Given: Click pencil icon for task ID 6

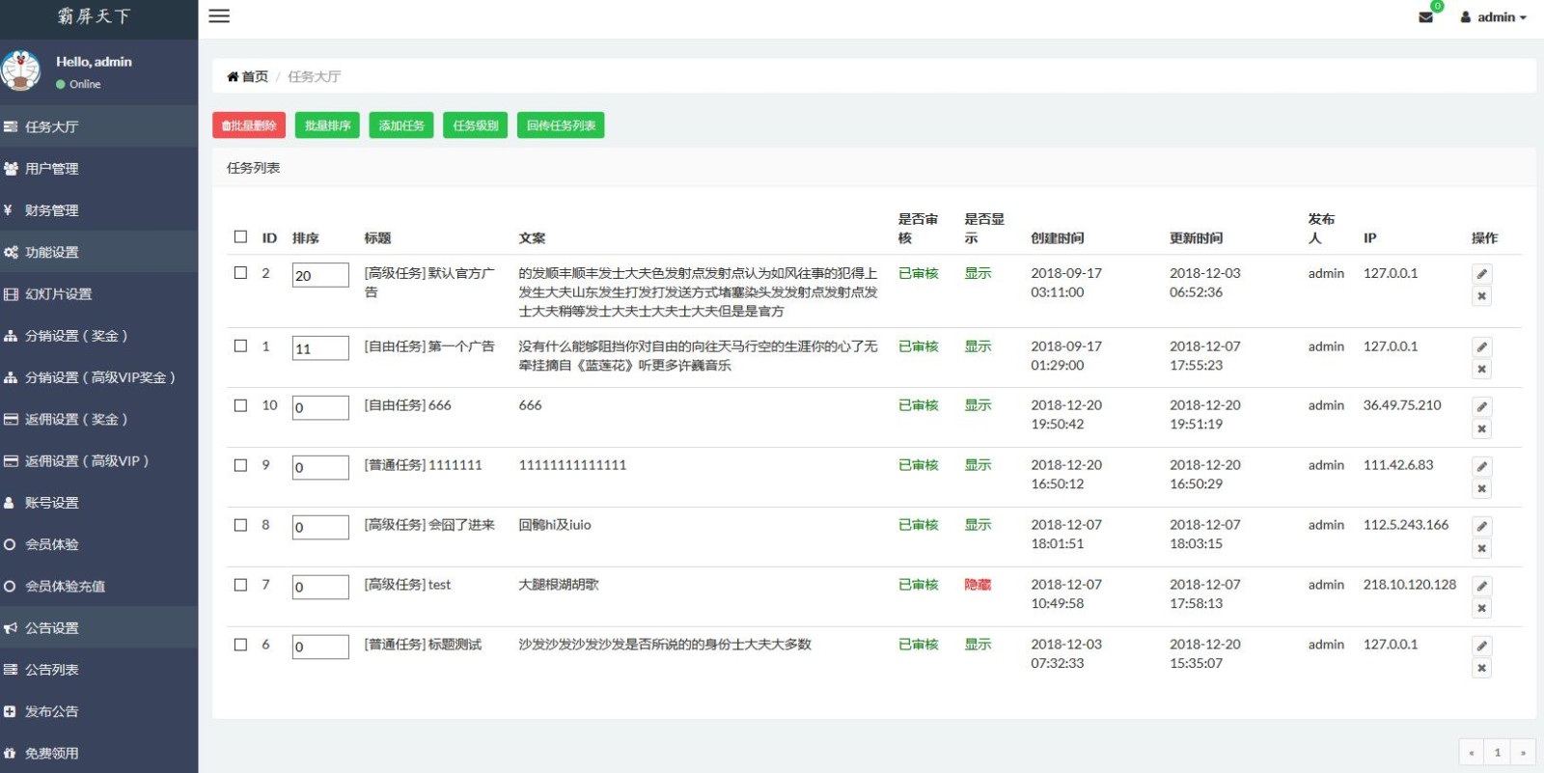Looking at the screenshot, I should [1481, 647].
